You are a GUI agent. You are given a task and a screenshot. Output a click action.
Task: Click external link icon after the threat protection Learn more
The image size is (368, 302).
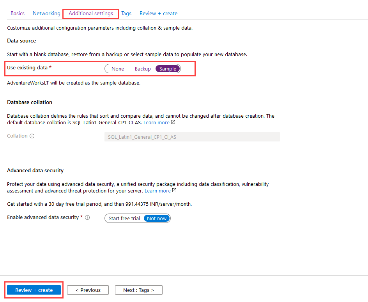click(x=174, y=191)
